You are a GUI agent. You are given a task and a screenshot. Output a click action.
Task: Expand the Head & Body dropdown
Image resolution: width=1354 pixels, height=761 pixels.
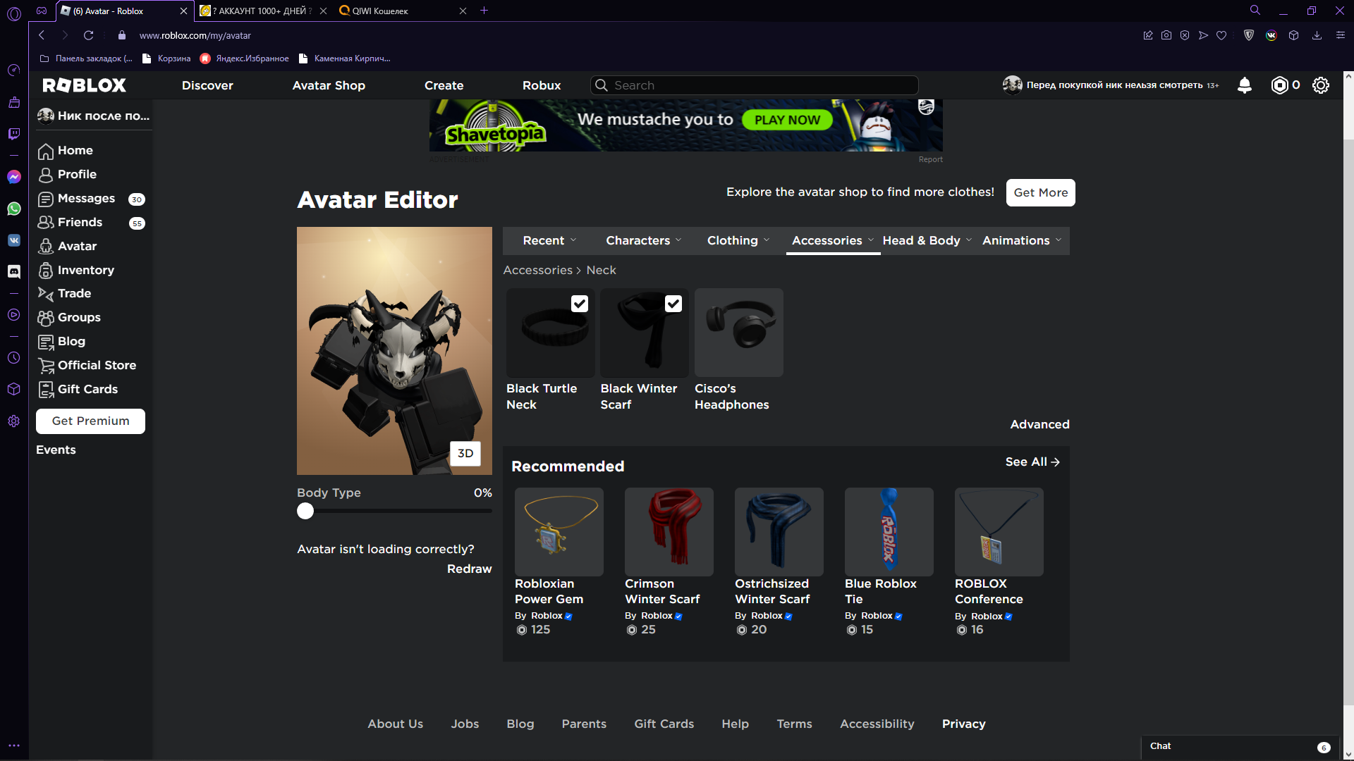[927, 240]
